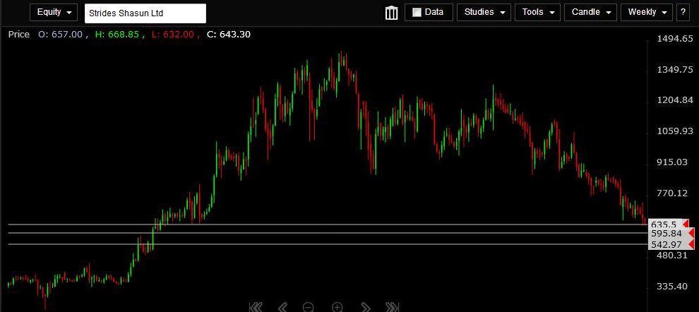699x312 pixels.
Task: Click the Strides Shasun Ltd search field
Action: tap(145, 13)
